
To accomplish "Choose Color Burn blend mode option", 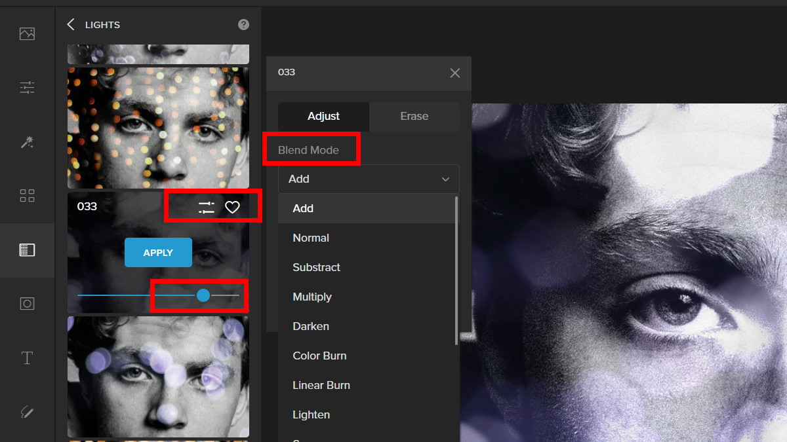I will [x=319, y=356].
